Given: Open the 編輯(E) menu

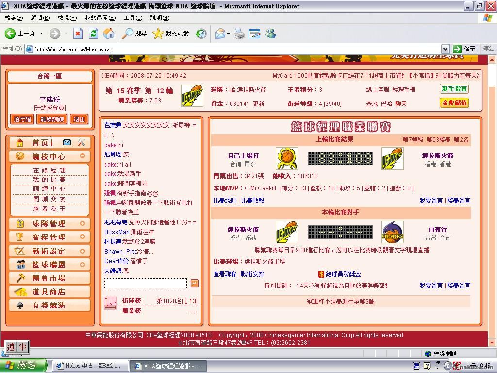Looking at the screenshot, I should (x=40, y=18).
